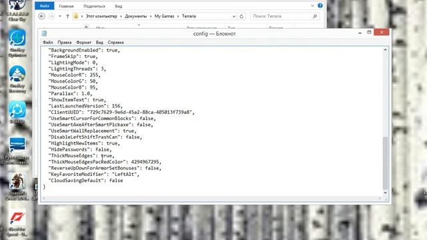
Task: Open S.T.A.L.K.E.R. Clear Sky desktop shortcut
Action: [17, 11]
